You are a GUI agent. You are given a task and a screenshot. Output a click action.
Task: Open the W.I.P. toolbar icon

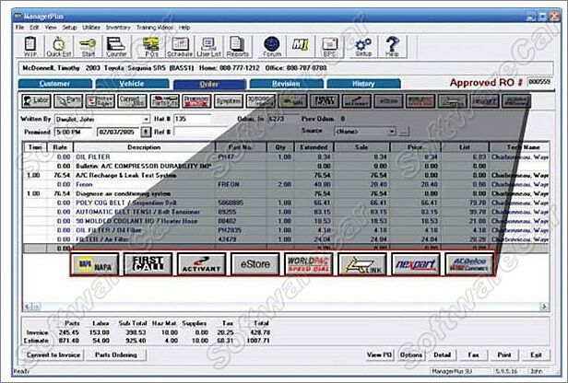[29, 45]
